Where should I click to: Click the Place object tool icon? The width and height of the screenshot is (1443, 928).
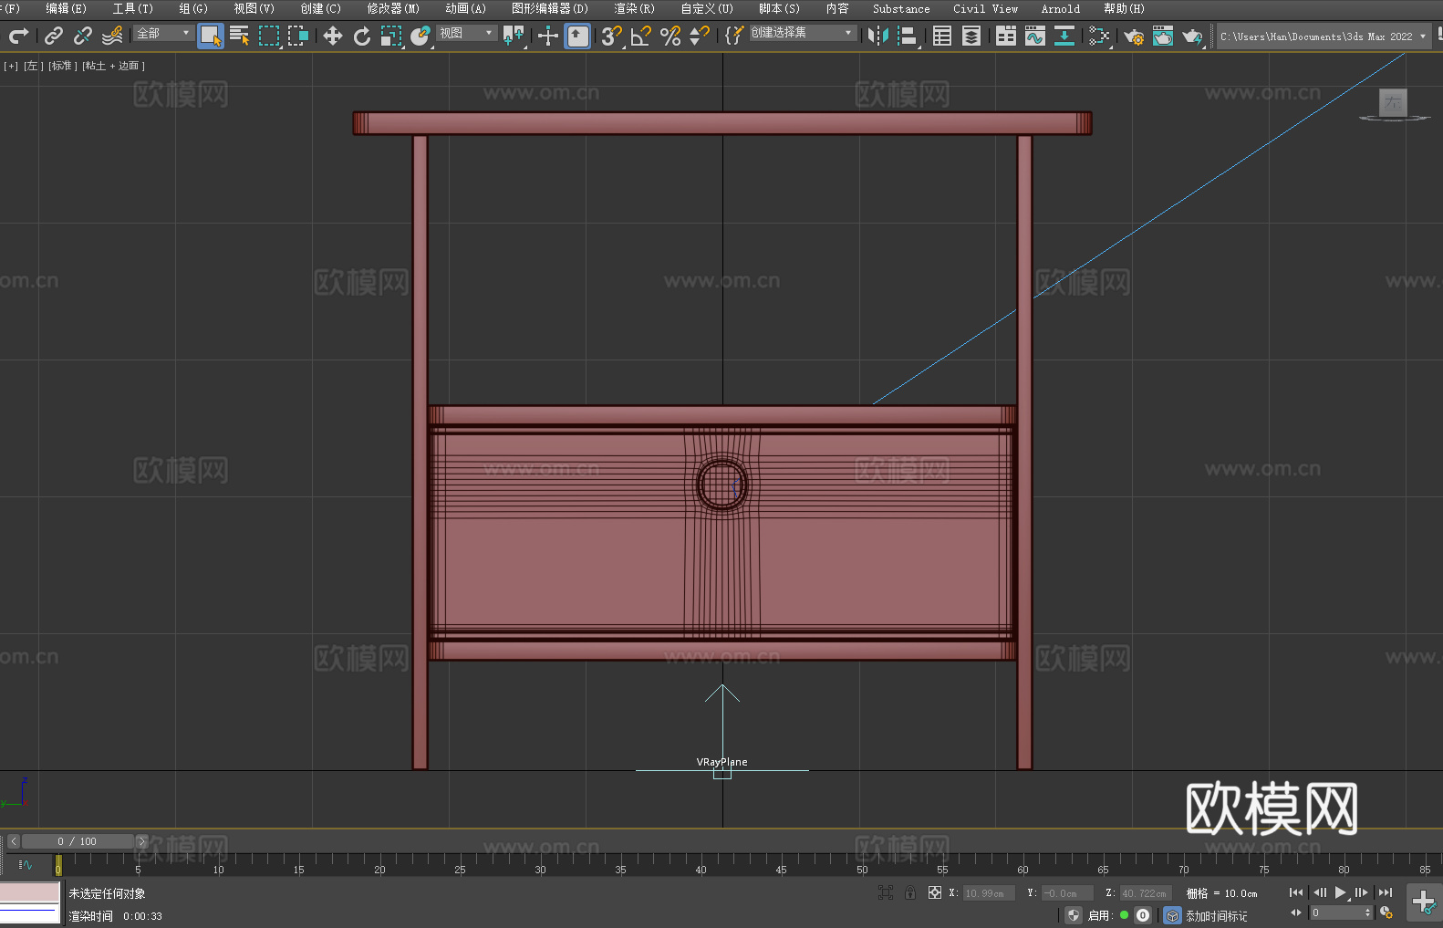point(420,36)
